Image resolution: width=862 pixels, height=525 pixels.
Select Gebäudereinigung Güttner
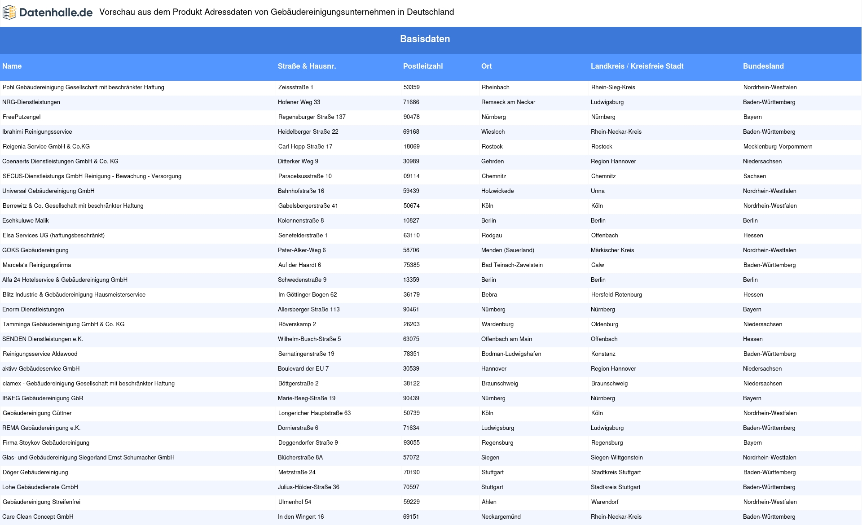37,413
